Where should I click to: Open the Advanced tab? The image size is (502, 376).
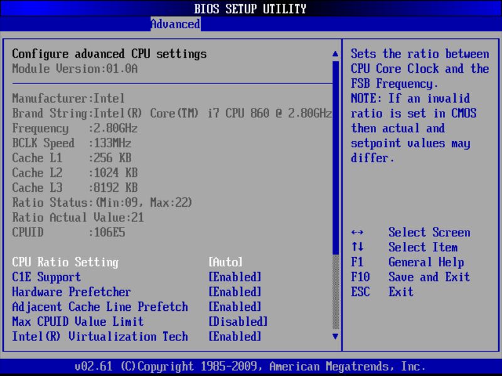[176, 24]
